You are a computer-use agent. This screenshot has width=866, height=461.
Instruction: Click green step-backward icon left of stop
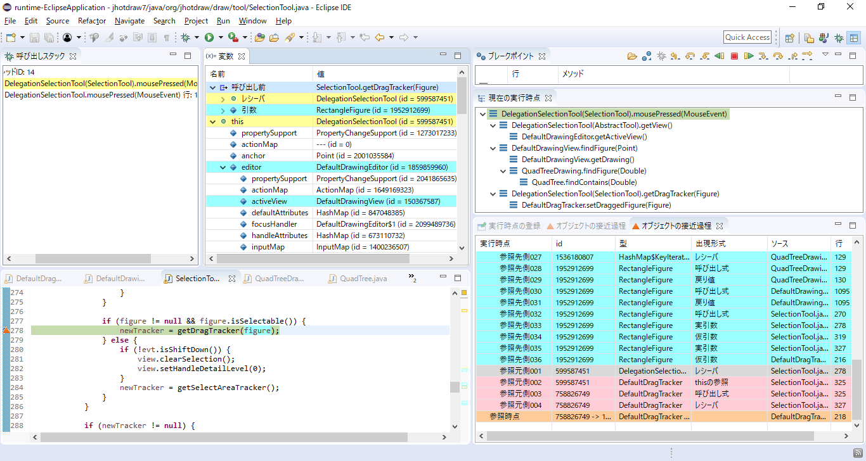click(719, 56)
